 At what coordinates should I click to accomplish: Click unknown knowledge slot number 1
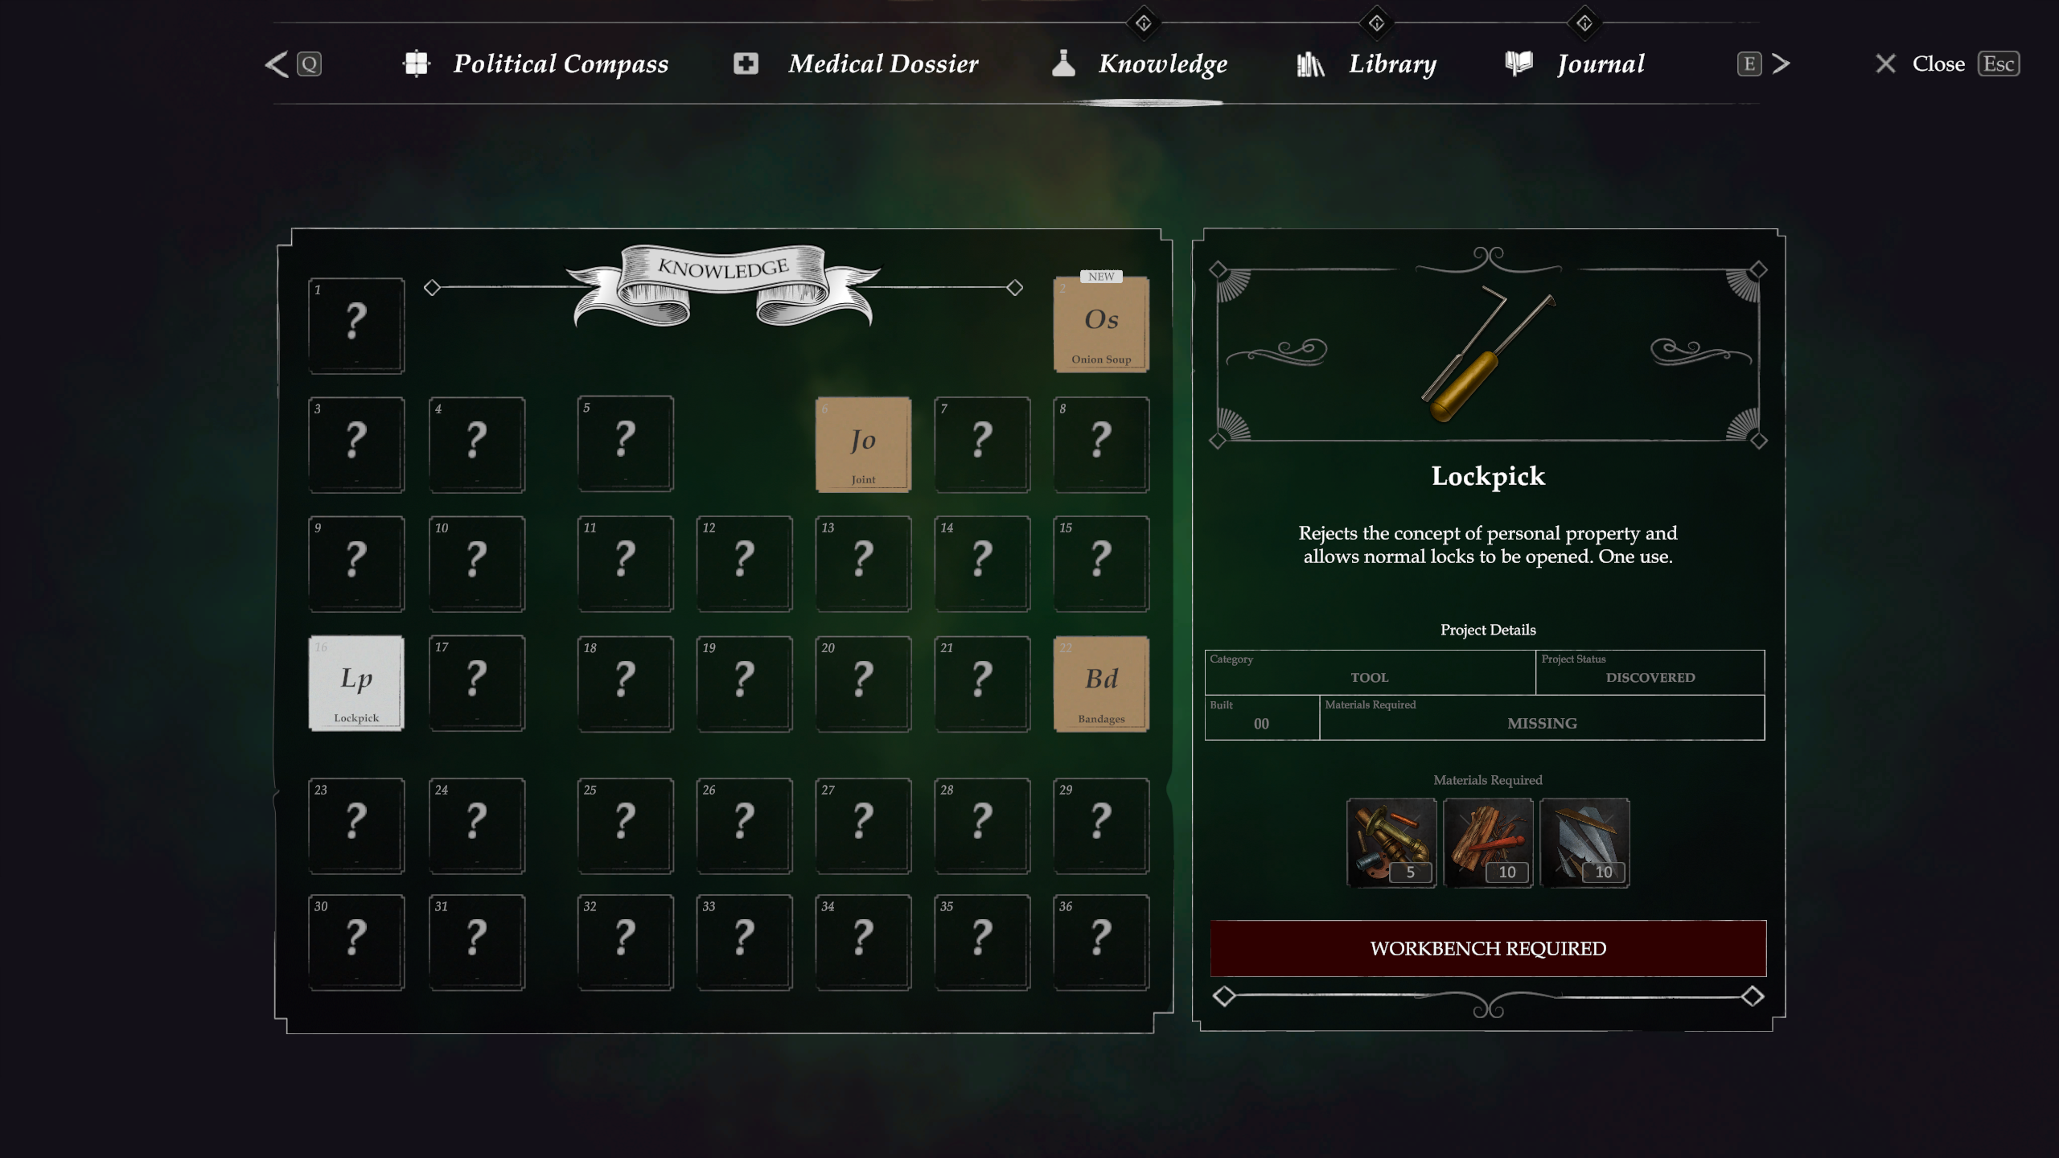pyautogui.click(x=356, y=325)
